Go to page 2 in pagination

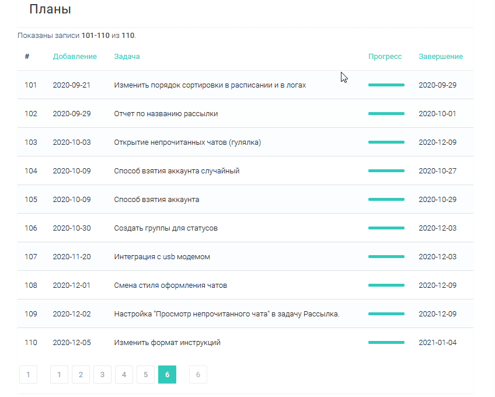coord(81,375)
